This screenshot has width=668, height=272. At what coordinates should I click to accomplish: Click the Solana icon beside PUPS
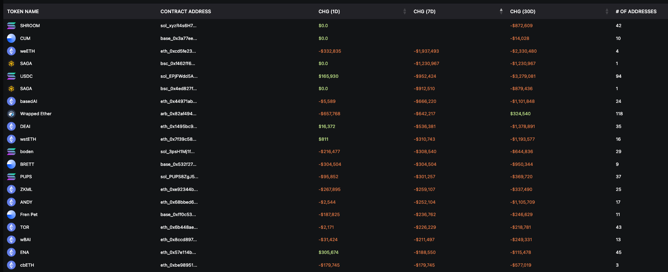(12, 177)
